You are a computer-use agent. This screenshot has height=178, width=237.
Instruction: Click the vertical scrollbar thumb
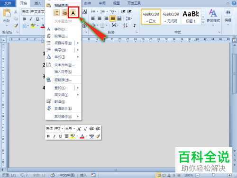(235, 73)
